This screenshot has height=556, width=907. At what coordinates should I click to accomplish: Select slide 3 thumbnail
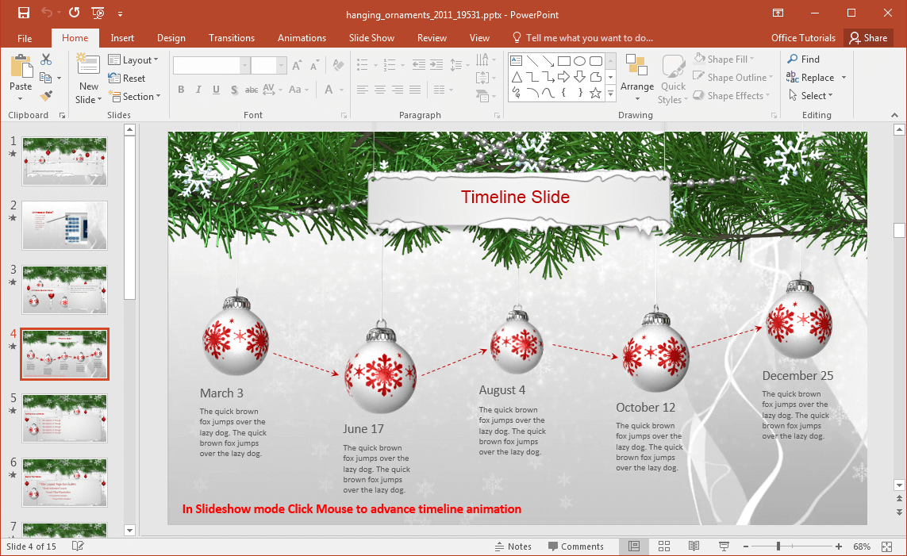[x=65, y=290]
